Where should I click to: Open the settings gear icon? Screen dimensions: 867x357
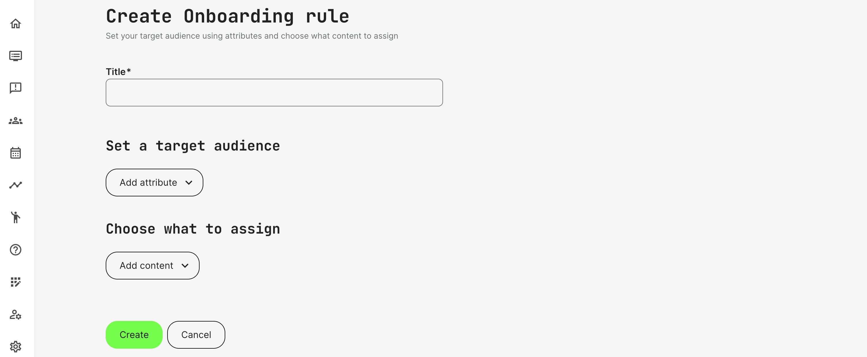pyautogui.click(x=16, y=347)
